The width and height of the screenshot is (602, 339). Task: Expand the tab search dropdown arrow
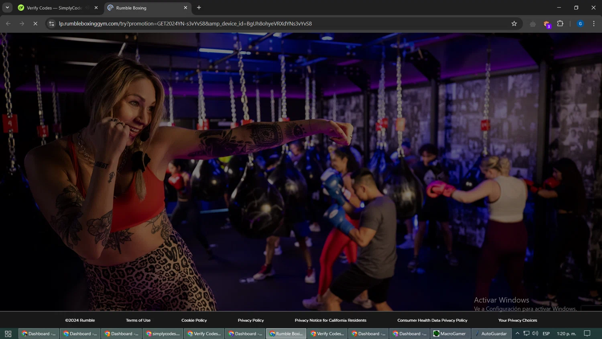pos(7,8)
